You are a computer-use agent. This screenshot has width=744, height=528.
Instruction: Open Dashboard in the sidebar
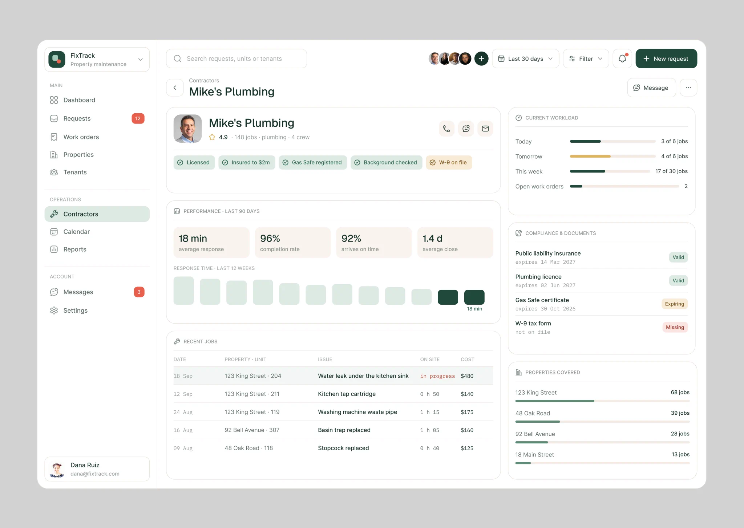(x=97, y=100)
